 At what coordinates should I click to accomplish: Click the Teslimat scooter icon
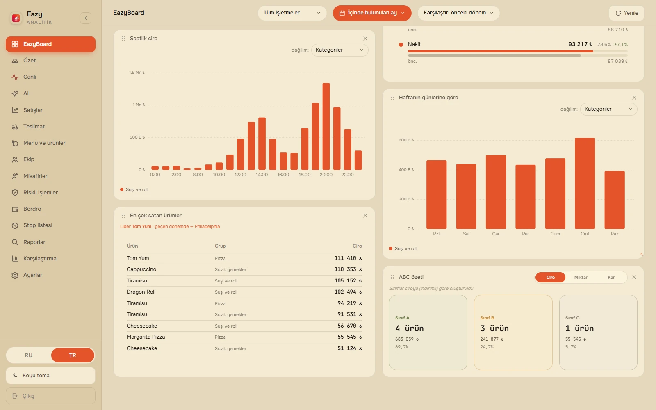(x=15, y=127)
